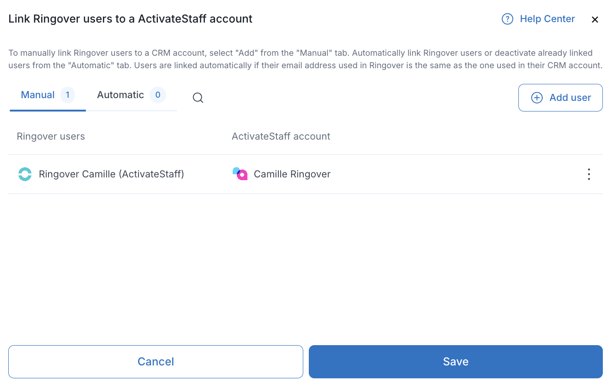613x388 pixels.
Task: Open the three-dot menu for Camille Ringover
Action: point(589,174)
